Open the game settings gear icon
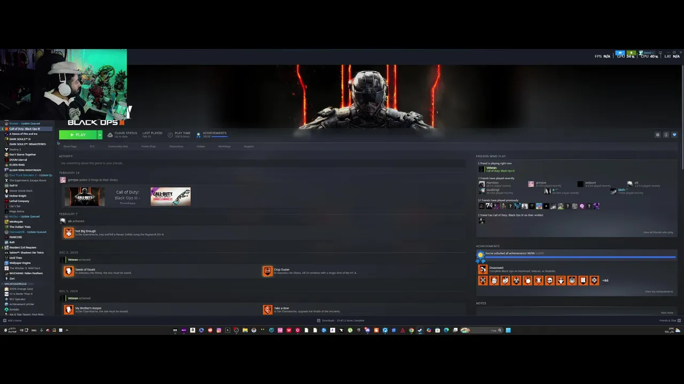Viewport: 684px width, 384px height. (658, 135)
